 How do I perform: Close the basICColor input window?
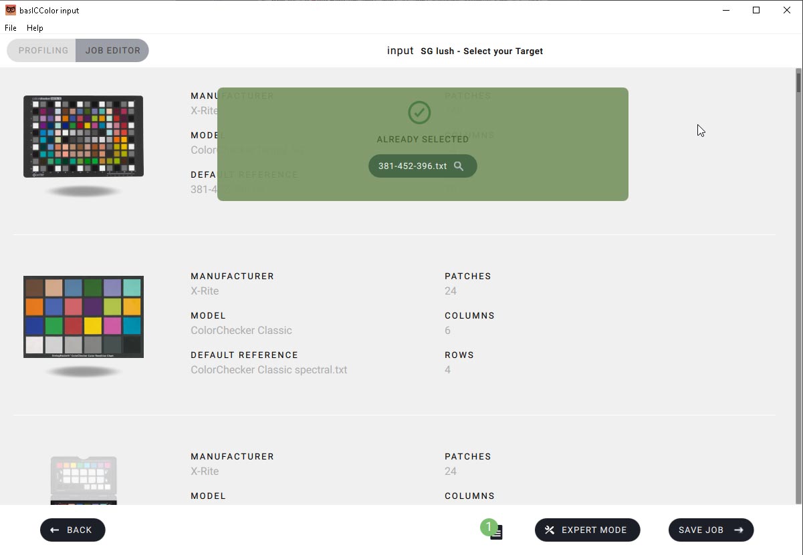point(787,10)
